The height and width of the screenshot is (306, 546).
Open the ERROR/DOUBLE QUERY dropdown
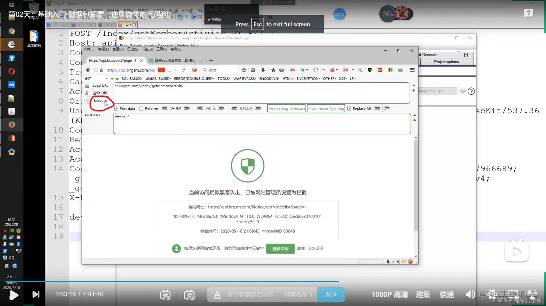coord(194,79)
